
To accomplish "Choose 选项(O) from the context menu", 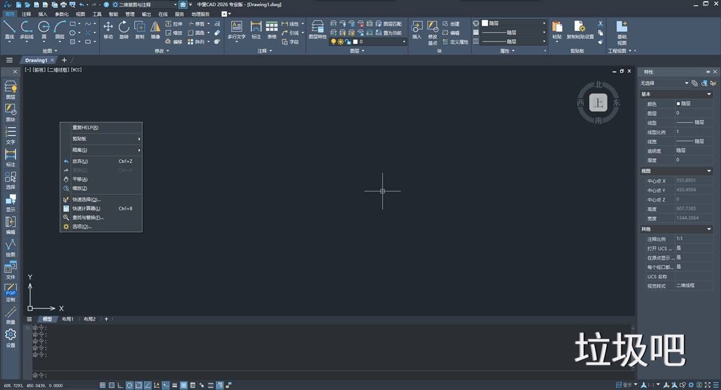I will coord(80,226).
